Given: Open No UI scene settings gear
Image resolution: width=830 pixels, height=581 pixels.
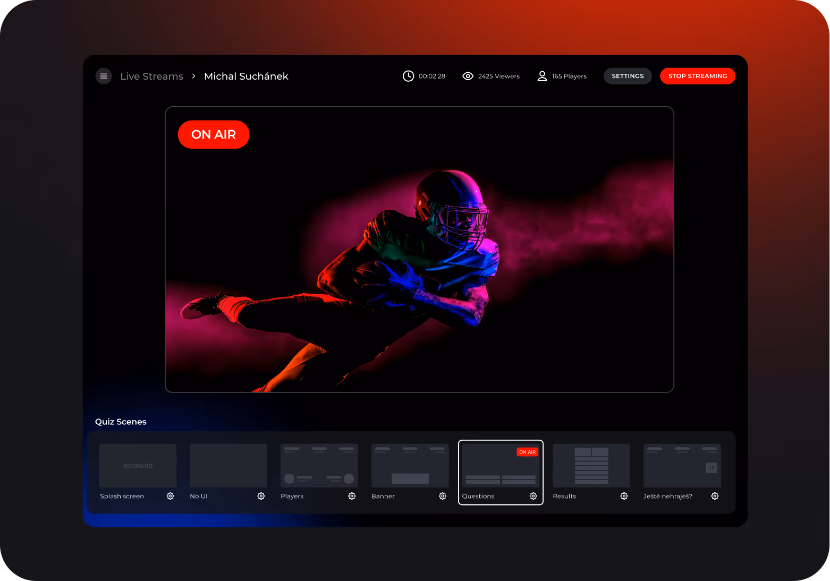Looking at the screenshot, I should click(261, 496).
